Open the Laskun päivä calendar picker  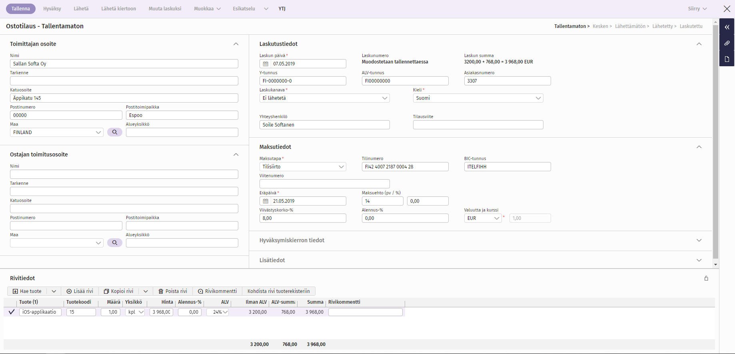pyautogui.click(x=266, y=64)
